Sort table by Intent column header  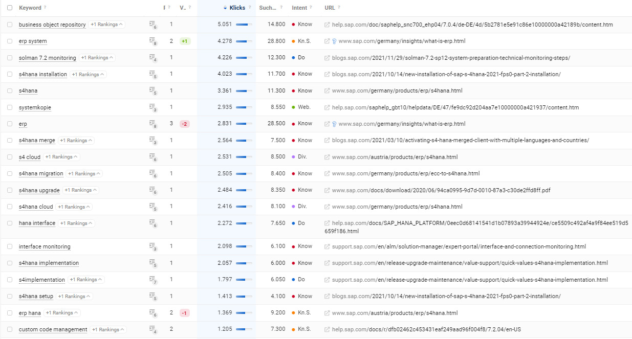[299, 8]
